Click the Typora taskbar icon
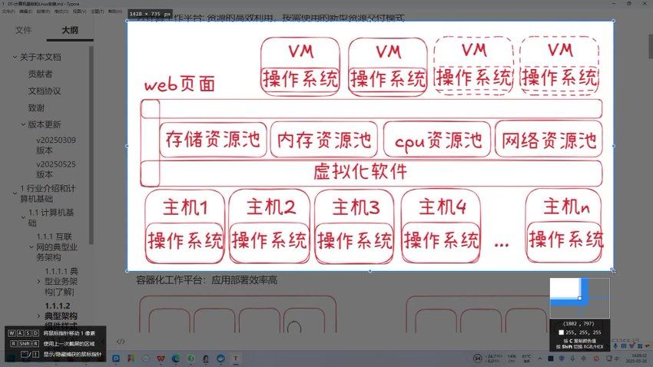 pyautogui.click(x=236, y=358)
